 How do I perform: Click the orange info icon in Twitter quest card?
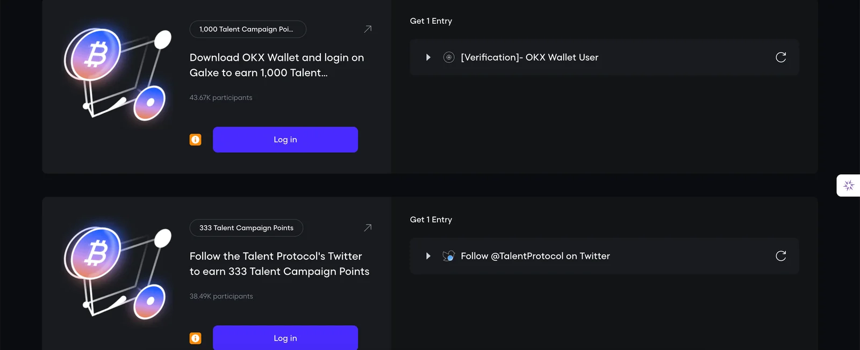click(196, 338)
